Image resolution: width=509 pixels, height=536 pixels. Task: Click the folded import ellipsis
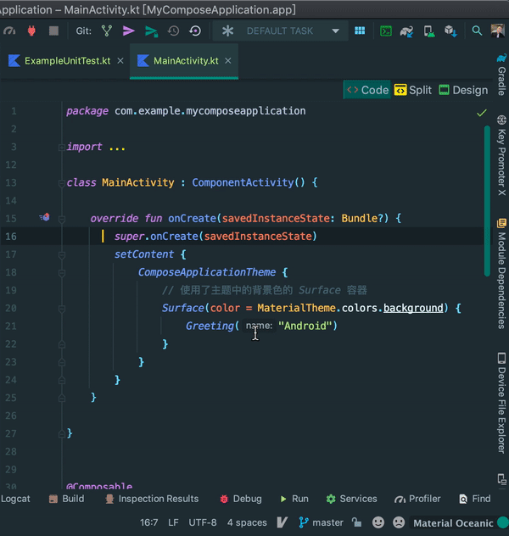coord(117,148)
